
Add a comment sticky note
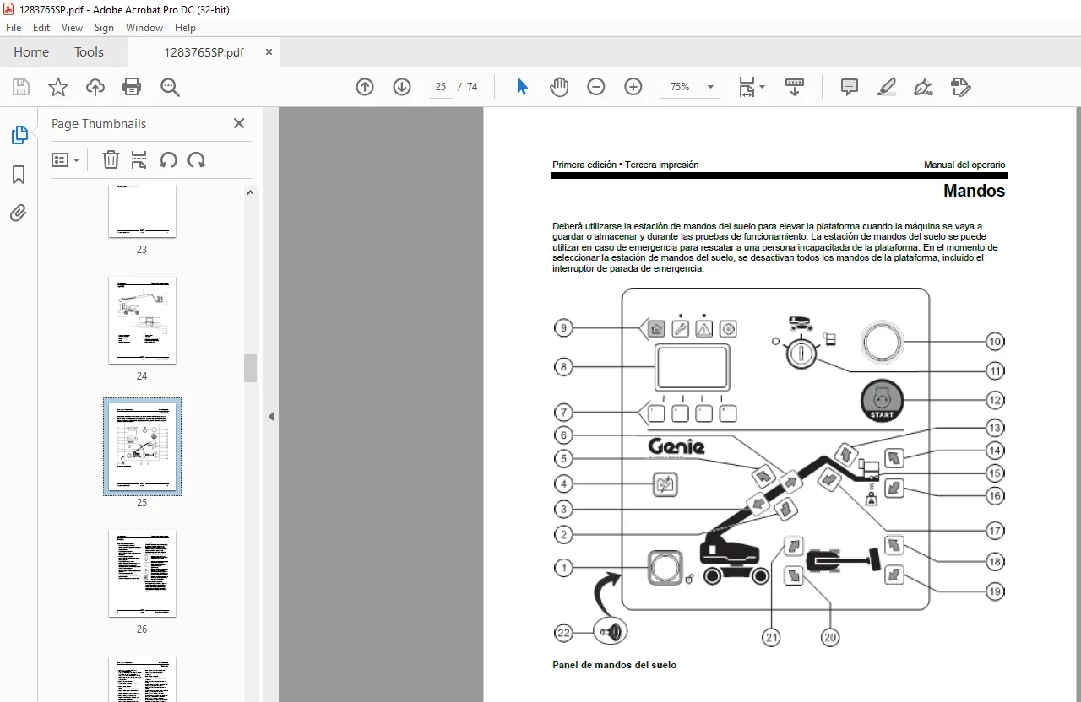click(x=850, y=87)
